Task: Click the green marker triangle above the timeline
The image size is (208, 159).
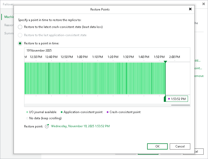Action: click(165, 62)
